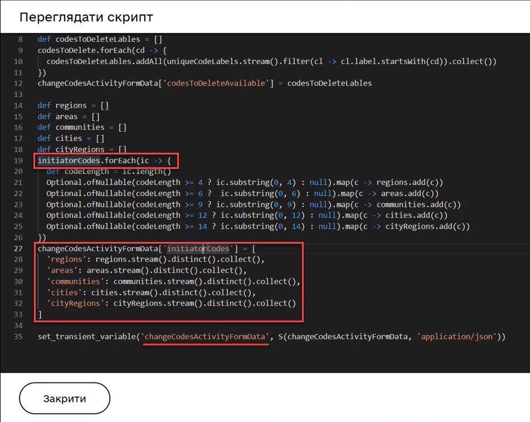The width and height of the screenshot is (530, 422).
Task: Click 'codesToDelete.forEach(cd -> {' line
Action: [x=102, y=50]
